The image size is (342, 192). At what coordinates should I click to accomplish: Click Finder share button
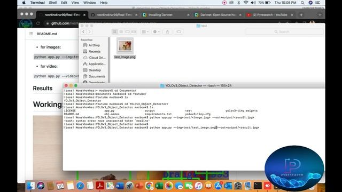167,32
